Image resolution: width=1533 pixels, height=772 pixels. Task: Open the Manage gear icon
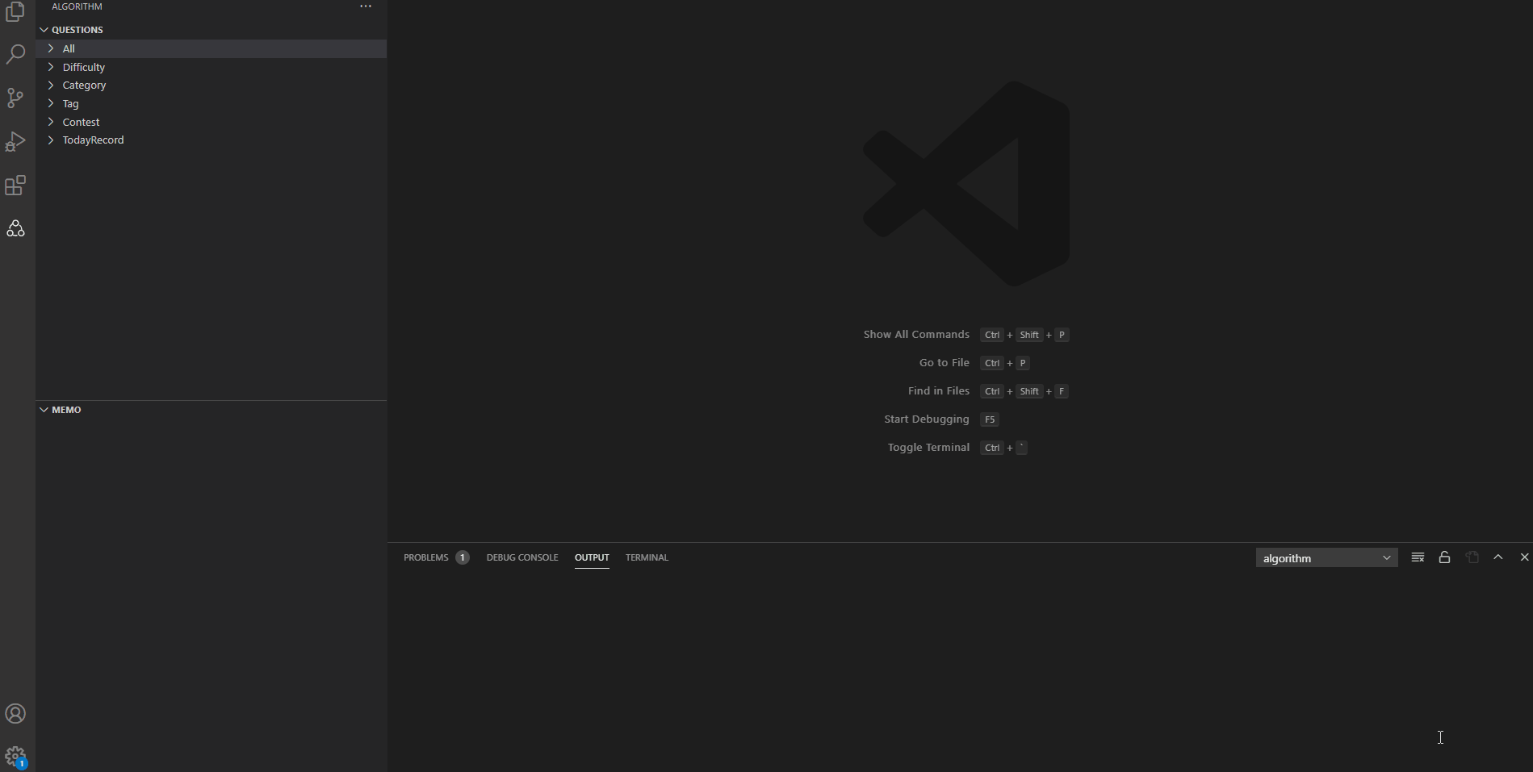pos(15,757)
